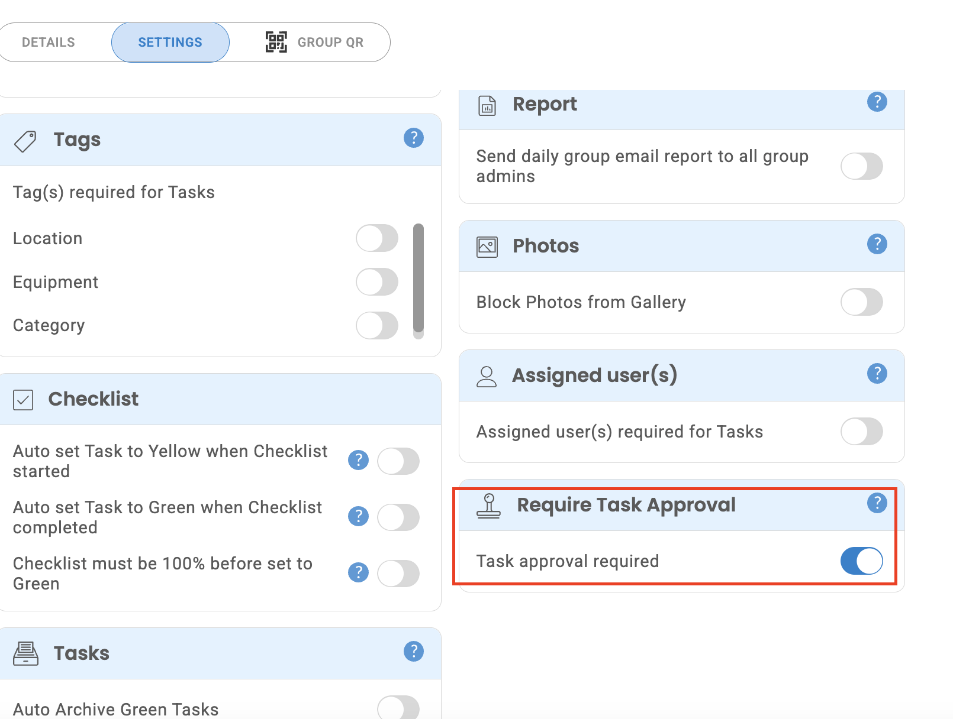Click help icon in Tasks header
Viewport: 953px width, 719px height.
(413, 651)
